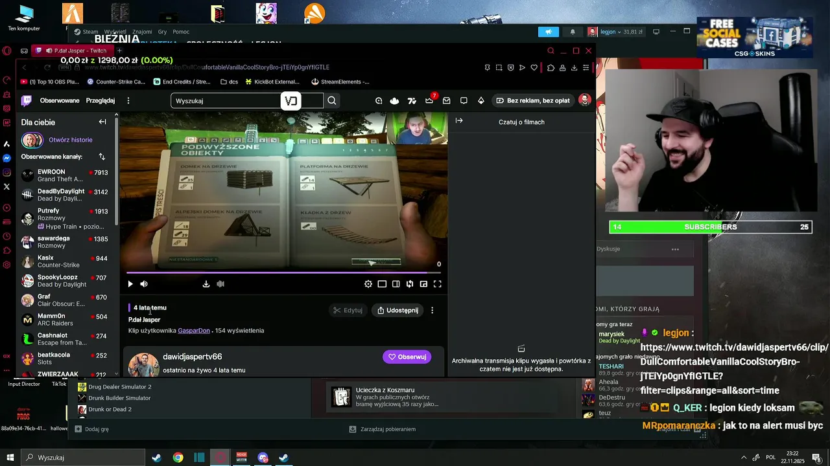830x466 pixels.
Task: Open the SpookyLoopz channel in sidebar
Action: [64, 281]
